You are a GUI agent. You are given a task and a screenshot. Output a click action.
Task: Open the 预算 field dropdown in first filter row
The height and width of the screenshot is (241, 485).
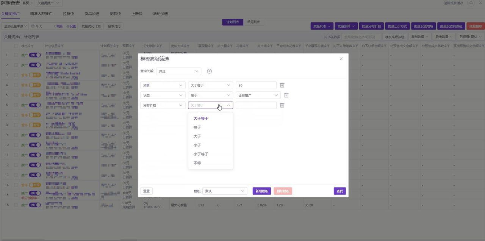163,85
